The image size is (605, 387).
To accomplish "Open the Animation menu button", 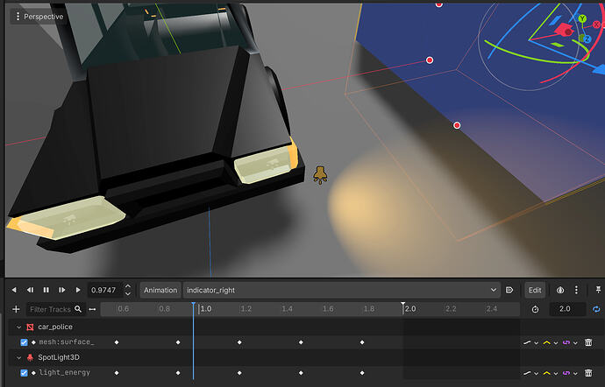I will click(x=160, y=291).
